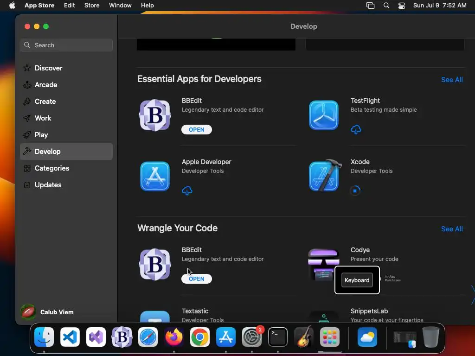
Task: Stop the Xcode download progress
Action: 355,191
